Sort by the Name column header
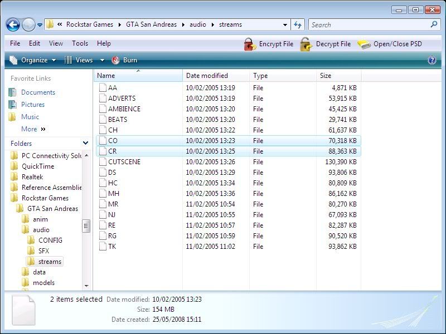 tap(138, 76)
